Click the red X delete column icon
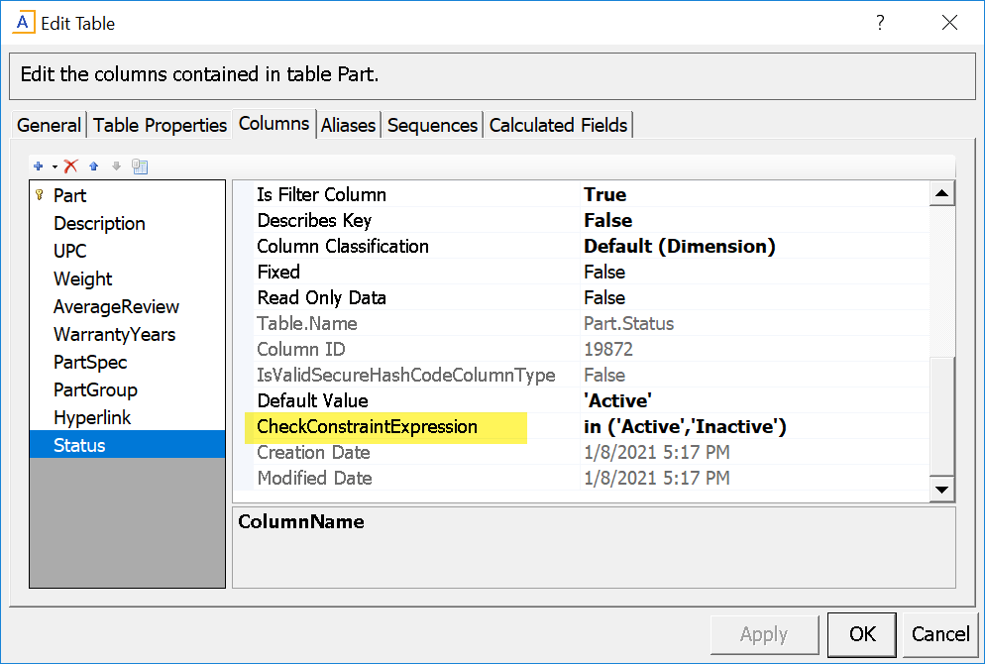The width and height of the screenshot is (985, 664). 70,166
